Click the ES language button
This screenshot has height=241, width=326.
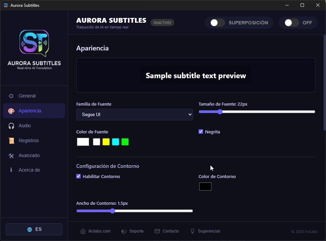[34, 229]
